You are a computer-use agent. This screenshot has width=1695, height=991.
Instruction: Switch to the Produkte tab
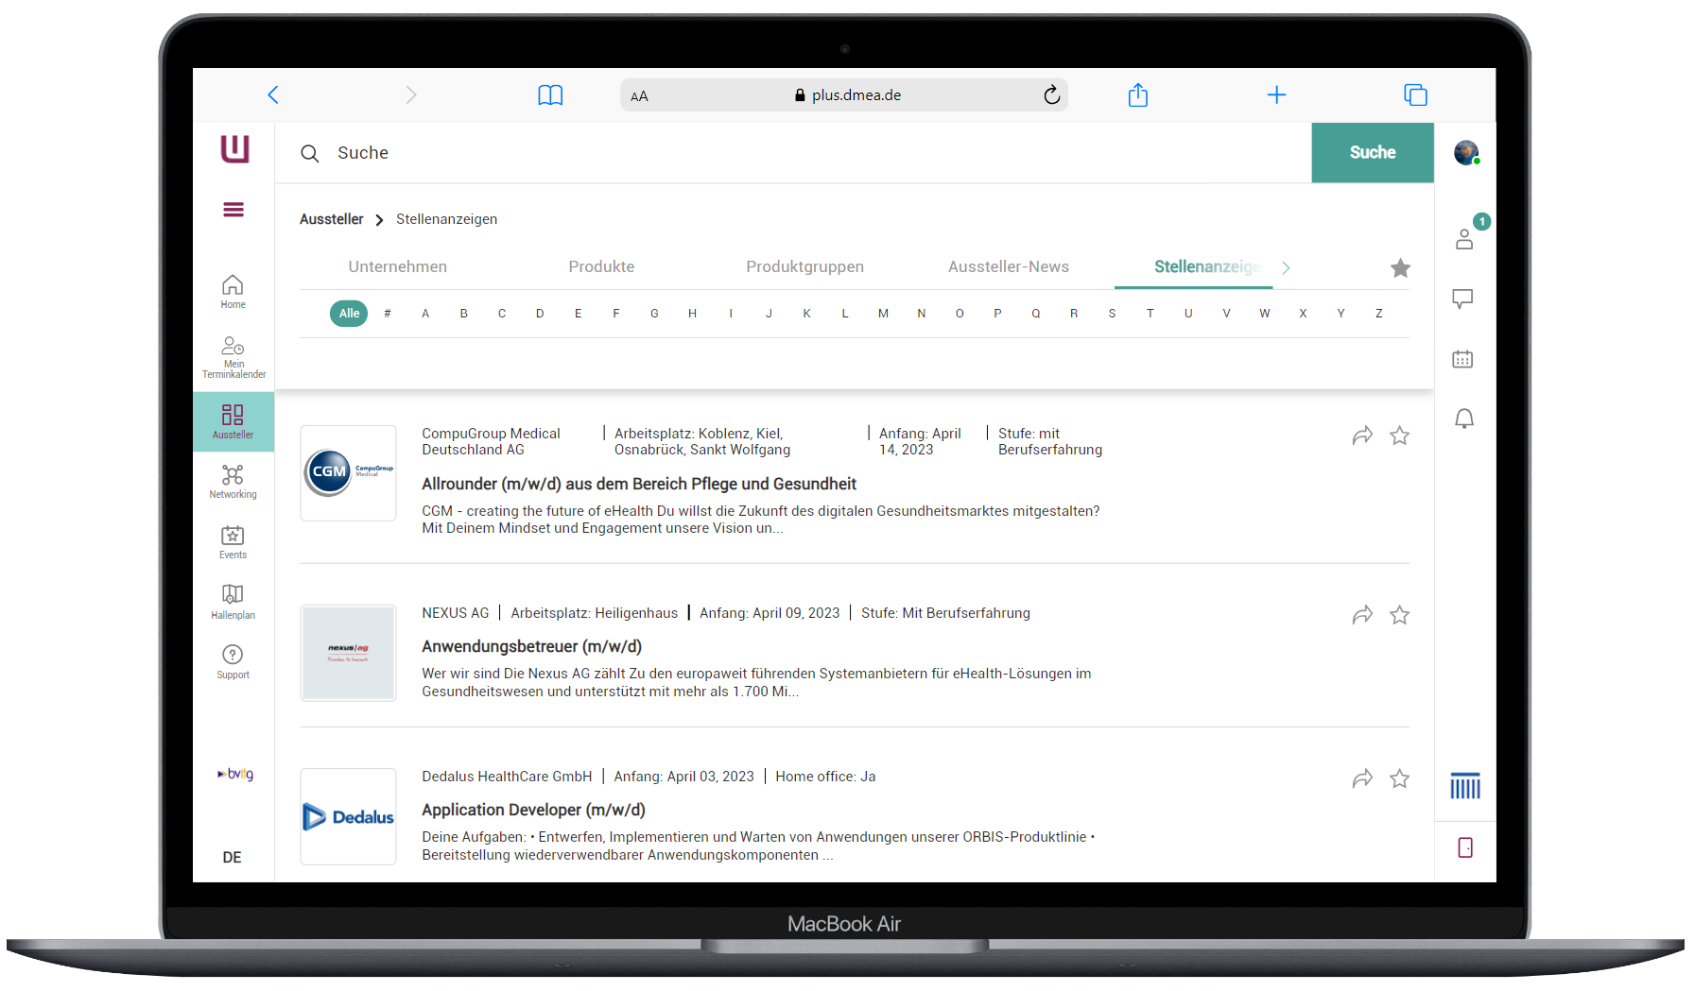[x=601, y=267]
